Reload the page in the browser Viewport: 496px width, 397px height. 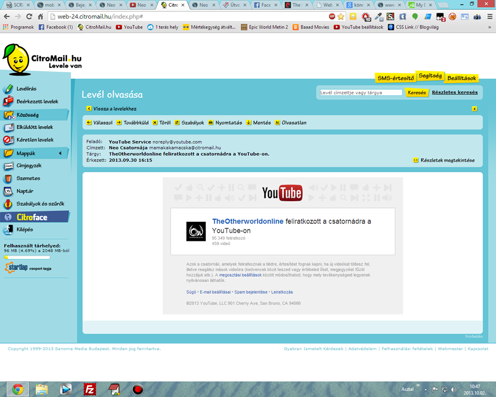[29, 17]
